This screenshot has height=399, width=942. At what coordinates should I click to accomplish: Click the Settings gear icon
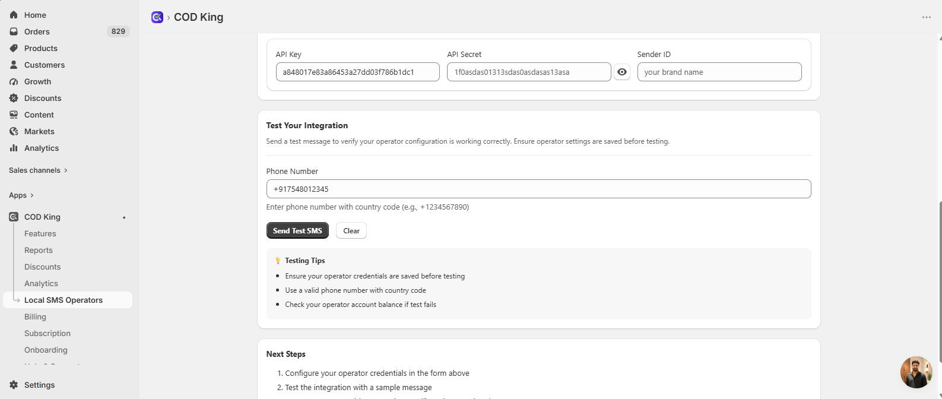tap(14, 385)
